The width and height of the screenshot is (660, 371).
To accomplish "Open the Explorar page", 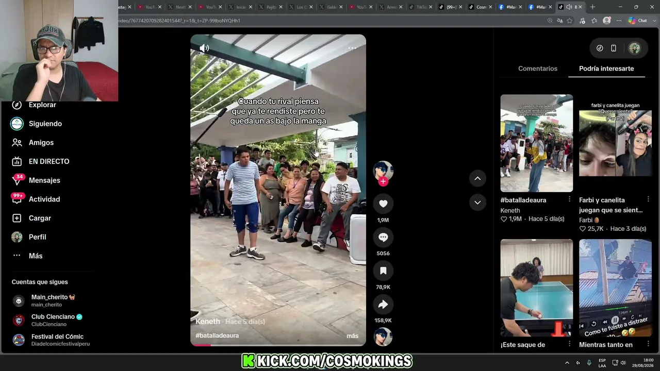I will (x=42, y=105).
